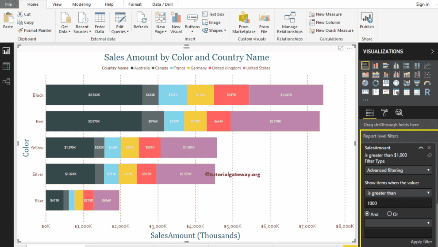Screen dimensions: 438x247
Task: Select the Gauge visual
Action: [427, 83]
